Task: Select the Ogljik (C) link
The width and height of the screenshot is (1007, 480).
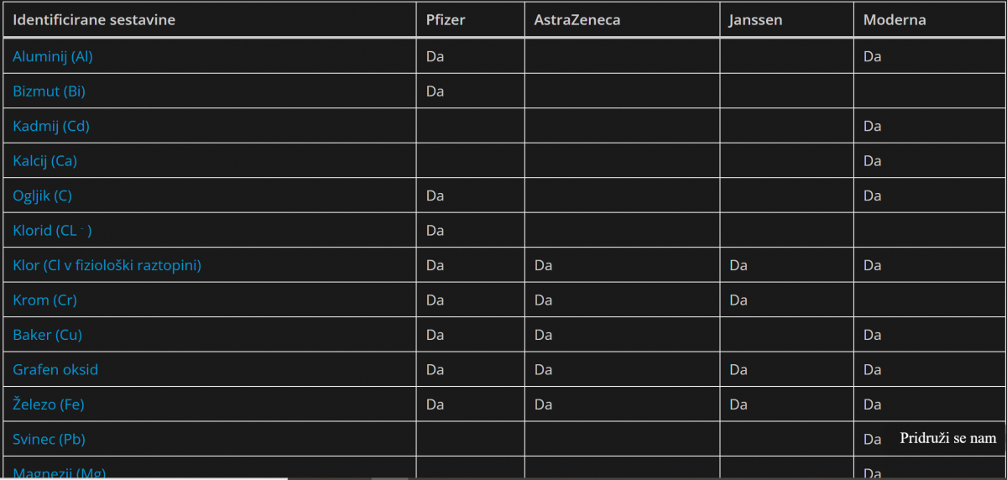Action: (x=42, y=196)
